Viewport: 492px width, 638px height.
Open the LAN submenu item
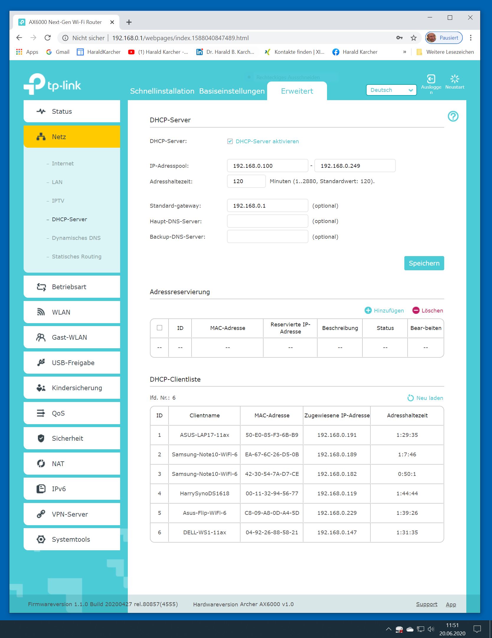tap(57, 182)
